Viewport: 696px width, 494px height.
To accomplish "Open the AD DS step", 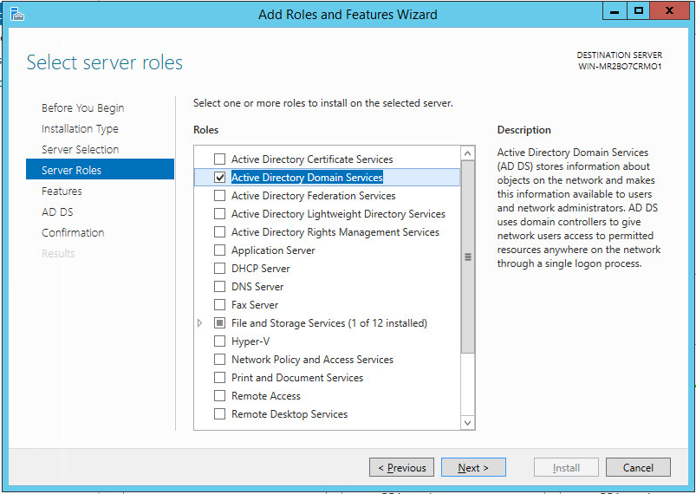I will pos(57,212).
